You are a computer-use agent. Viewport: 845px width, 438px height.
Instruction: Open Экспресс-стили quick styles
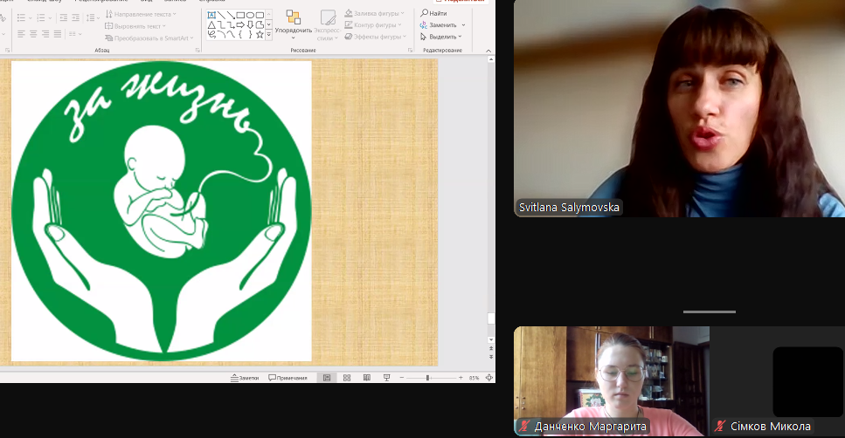pos(327,24)
